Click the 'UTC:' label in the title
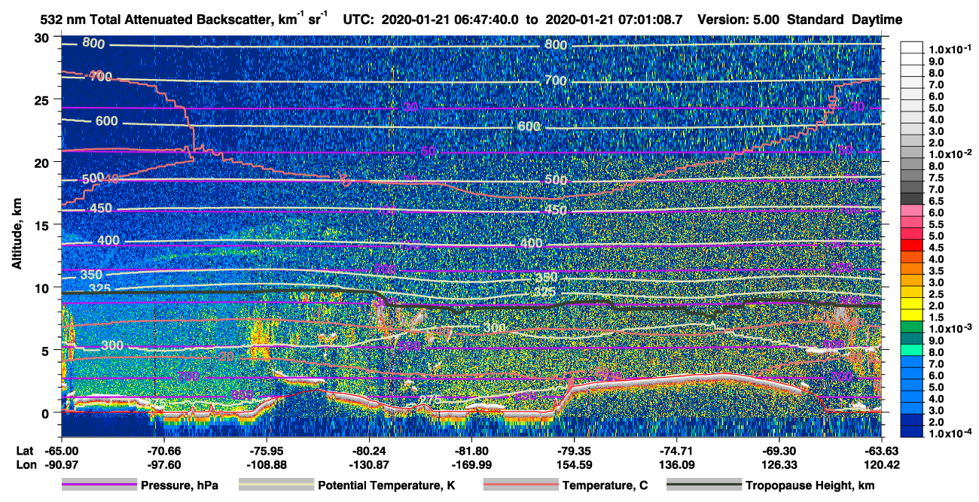 click(358, 20)
